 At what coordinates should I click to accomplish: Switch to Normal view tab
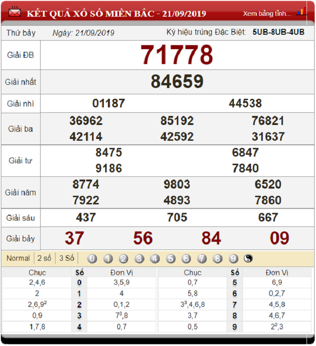[18, 258]
